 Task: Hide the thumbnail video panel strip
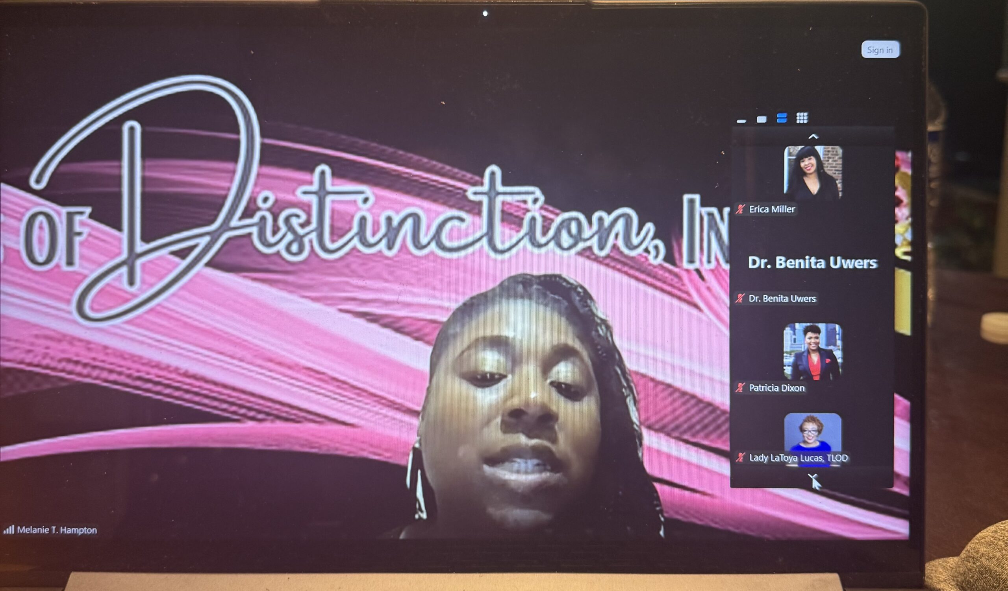[x=741, y=120]
